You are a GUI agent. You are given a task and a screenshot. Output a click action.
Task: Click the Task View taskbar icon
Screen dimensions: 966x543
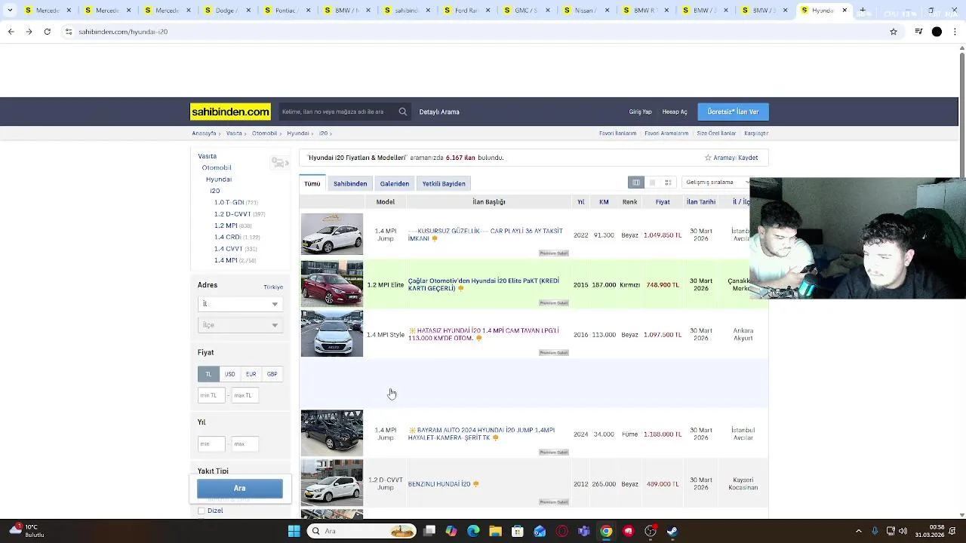pos(429,531)
